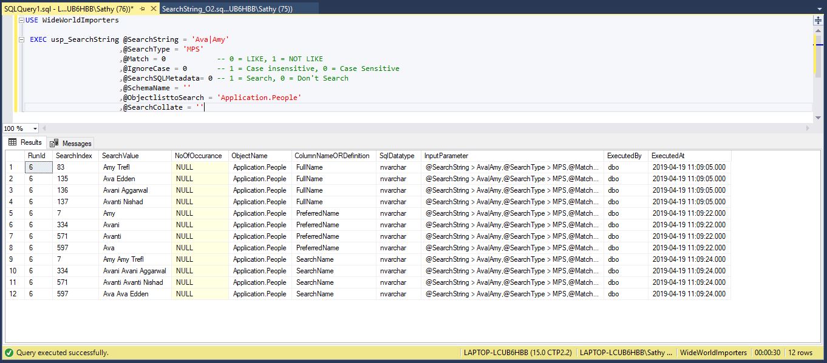
Task: Click the ExecutedAt cell in row 4
Action: pos(690,202)
